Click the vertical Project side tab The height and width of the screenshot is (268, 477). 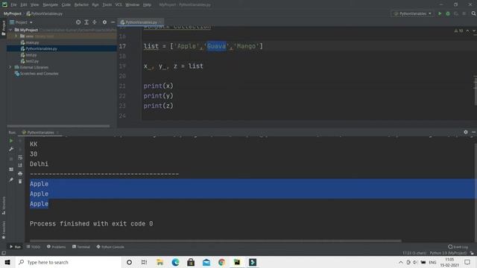point(3,28)
